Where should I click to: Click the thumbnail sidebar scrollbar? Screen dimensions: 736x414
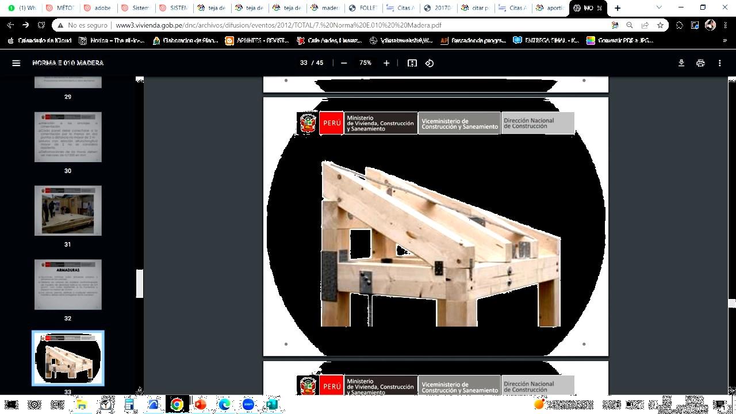(139, 283)
